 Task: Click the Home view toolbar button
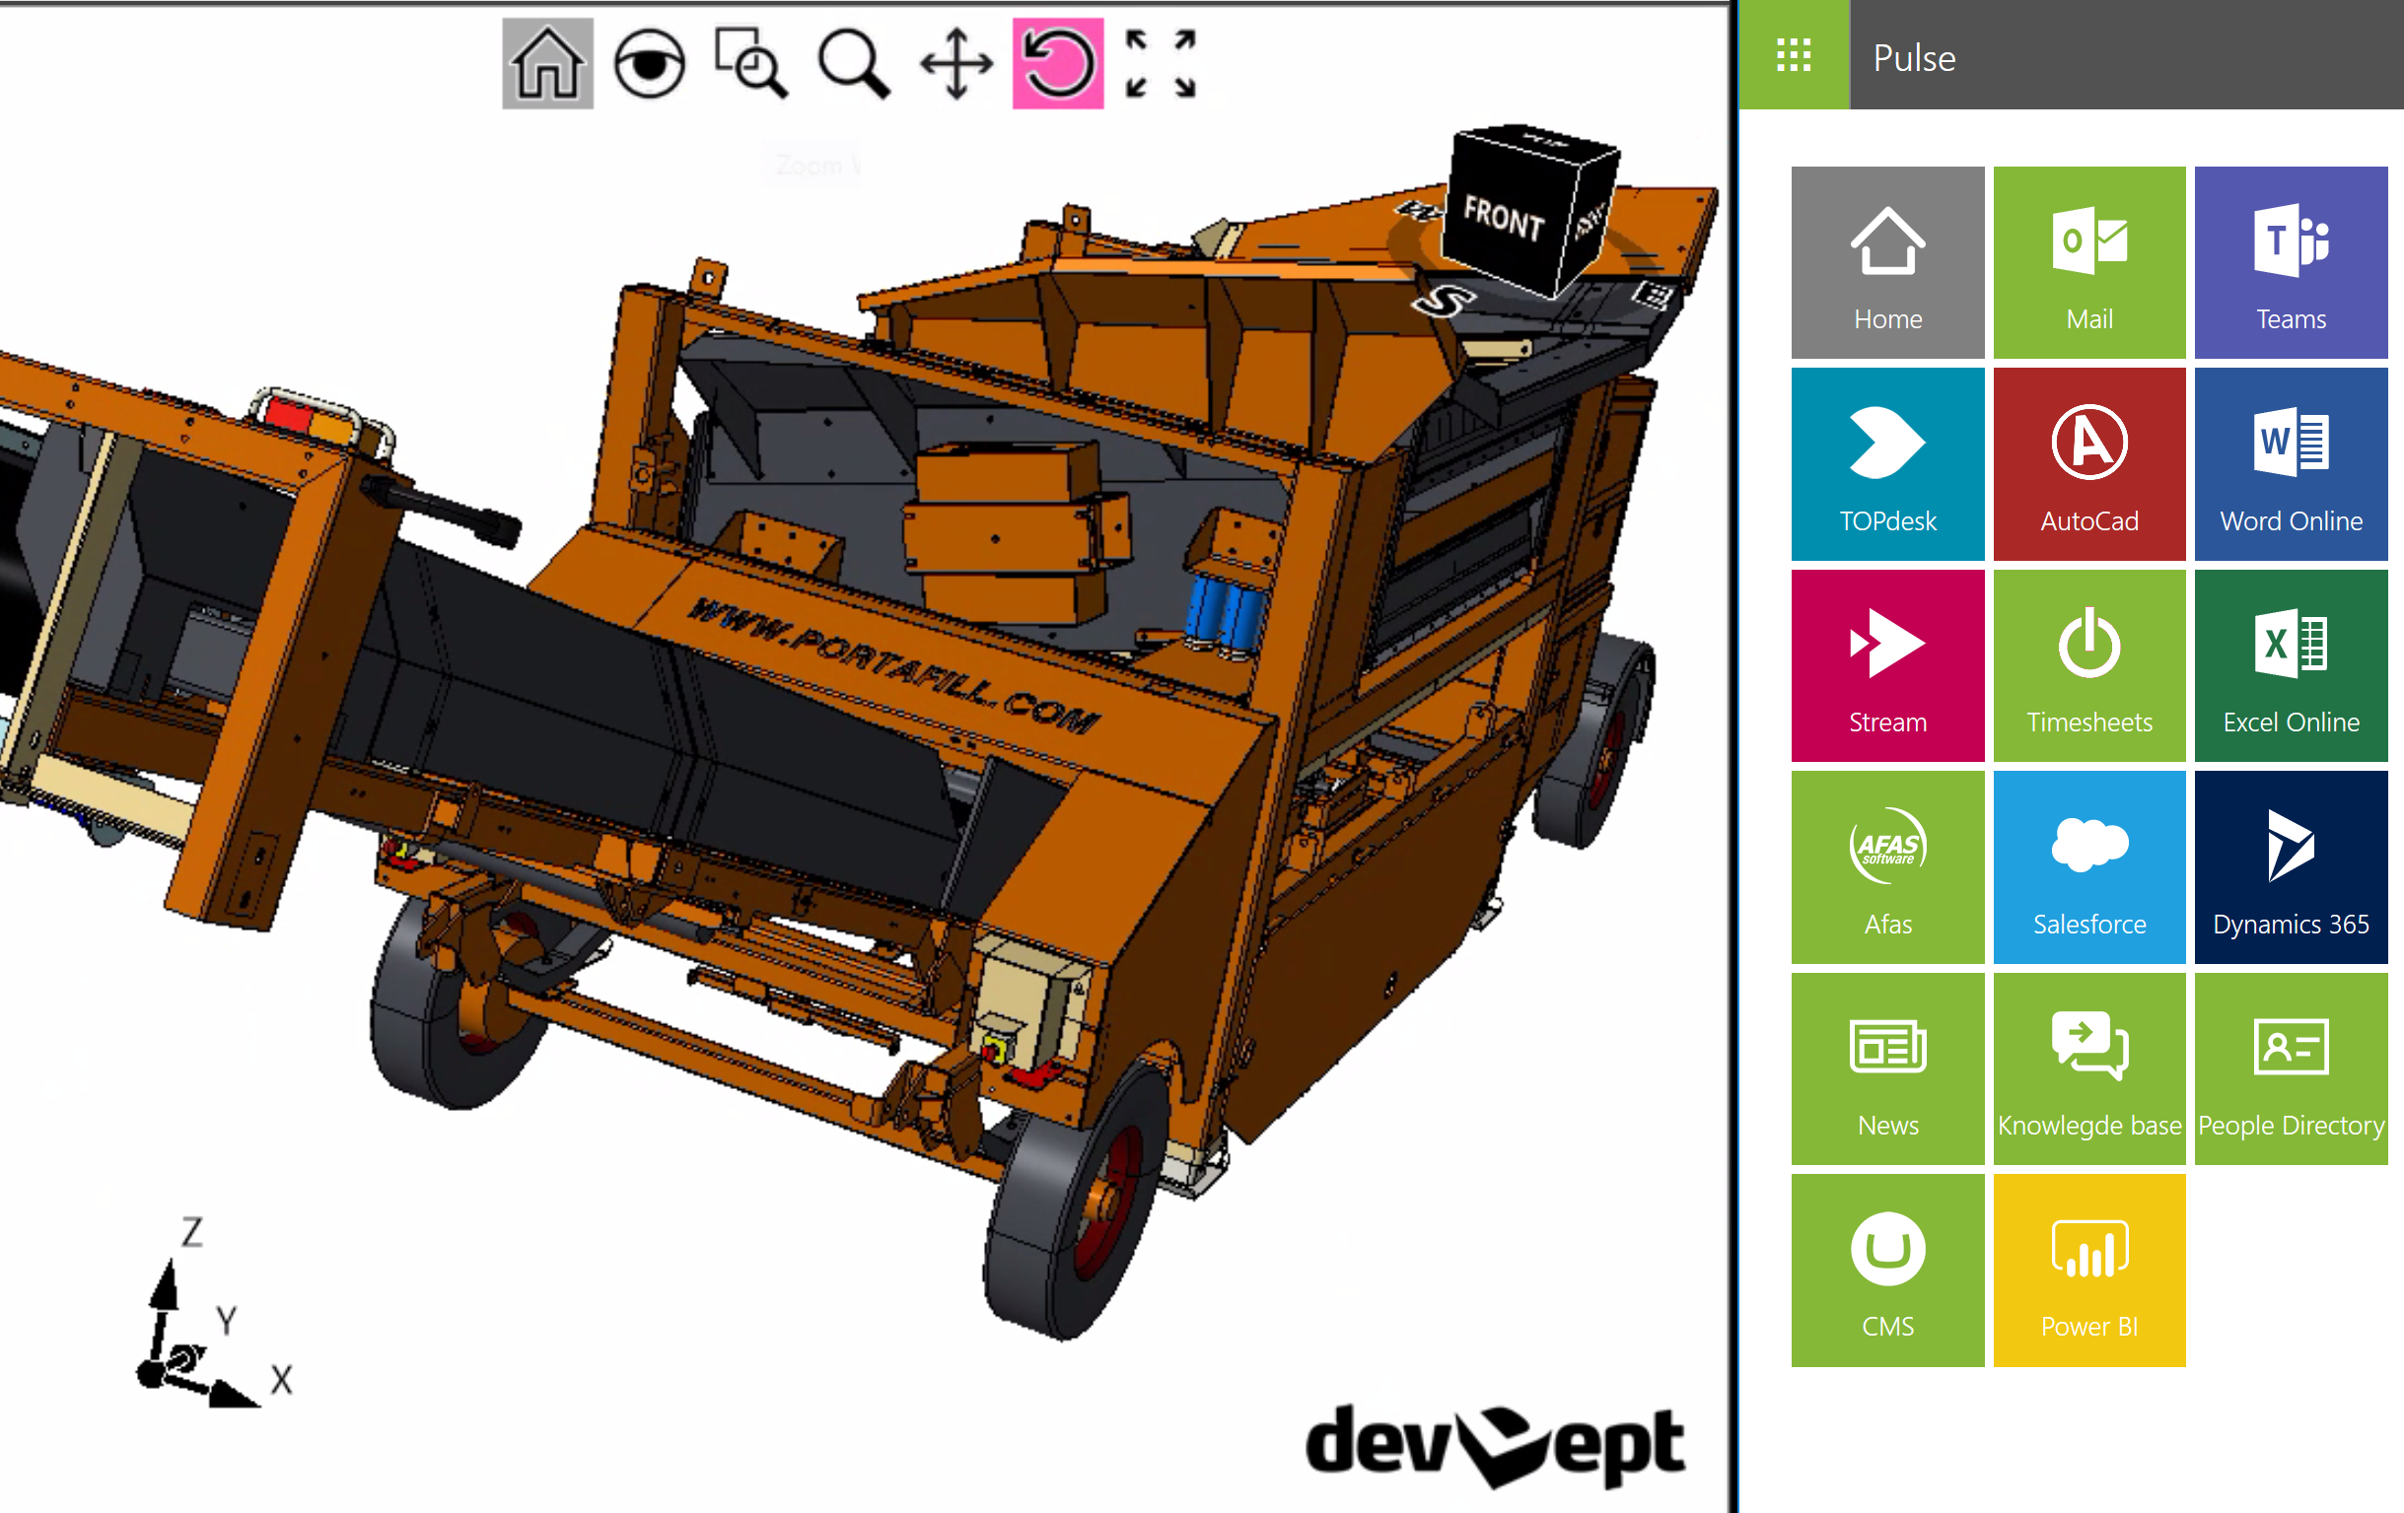point(547,63)
